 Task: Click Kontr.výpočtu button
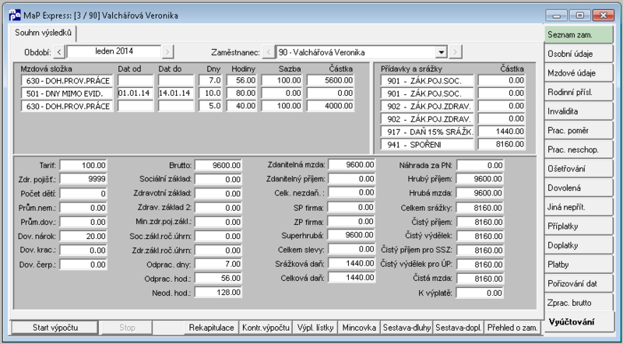pyautogui.click(x=266, y=328)
